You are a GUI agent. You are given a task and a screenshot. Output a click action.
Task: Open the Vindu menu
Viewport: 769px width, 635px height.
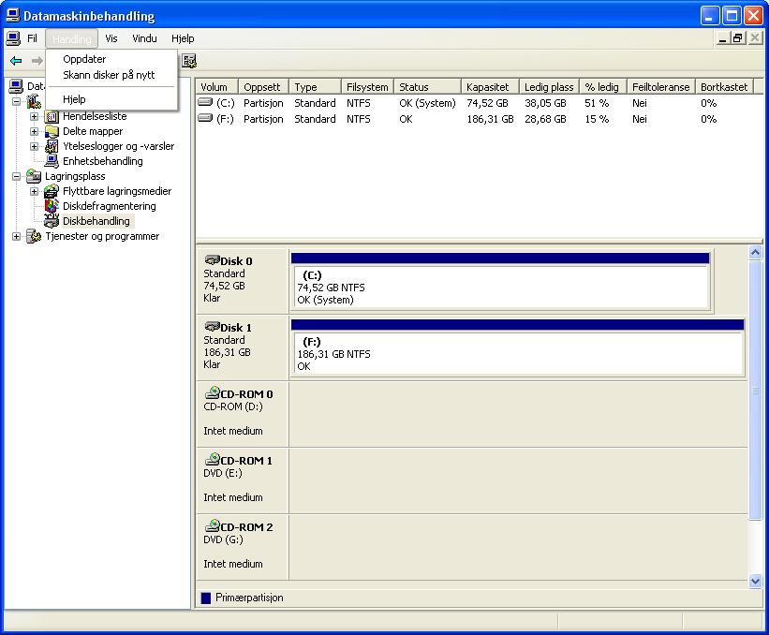pyautogui.click(x=144, y=38)
